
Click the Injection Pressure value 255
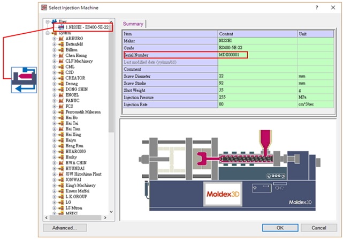tap(222, 97)
